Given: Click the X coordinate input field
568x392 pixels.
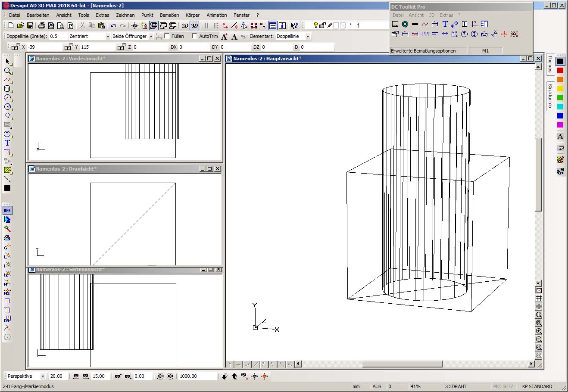Looking at the screenshot, I should 44,47.
